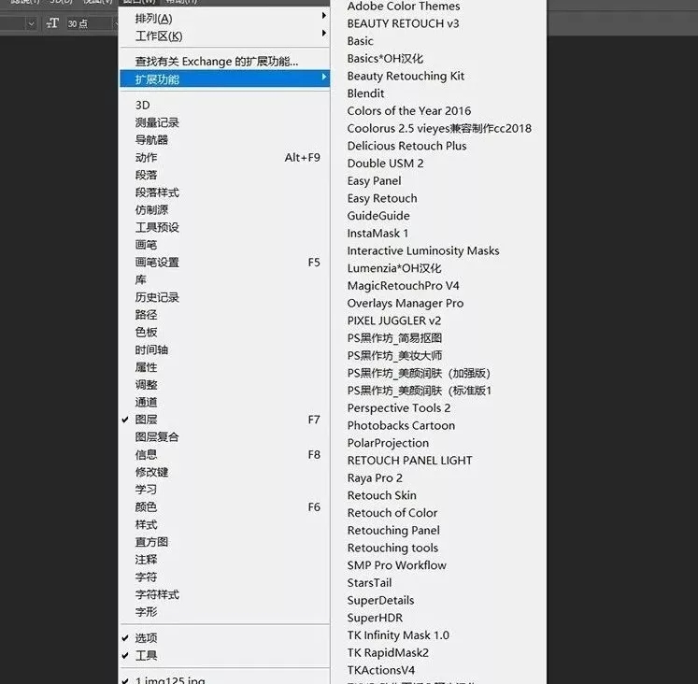Image resolution: width=698 pixels, height=684 pixels.
Task: Uncheck the 工具 panel entry
Action: click(x=225, y=655)
